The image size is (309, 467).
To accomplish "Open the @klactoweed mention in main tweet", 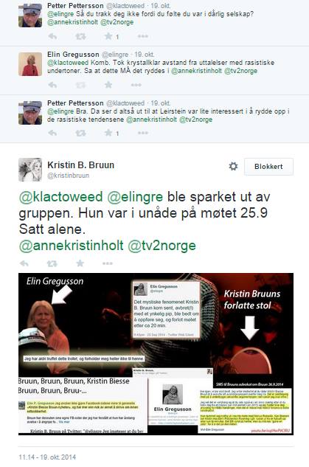I will pyautogui.click(x=61, y=197).
